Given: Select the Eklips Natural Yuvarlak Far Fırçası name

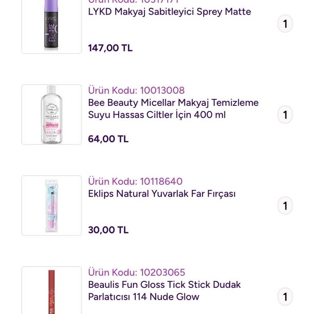Looking at the screenshot, I should point(162,194).
